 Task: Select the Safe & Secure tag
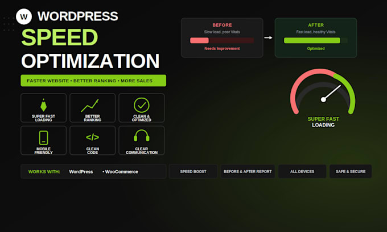[x=351, y=171]
